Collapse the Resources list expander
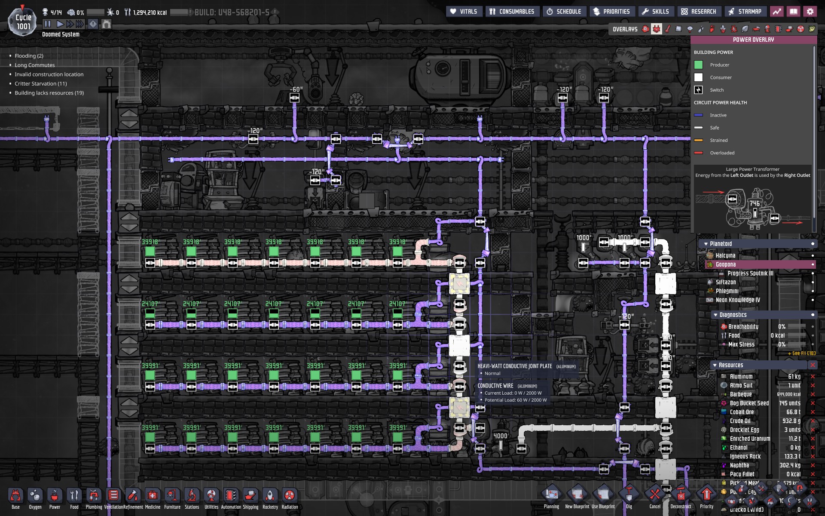The width and height of the screenshot is (825, 516). click(715, 365)
